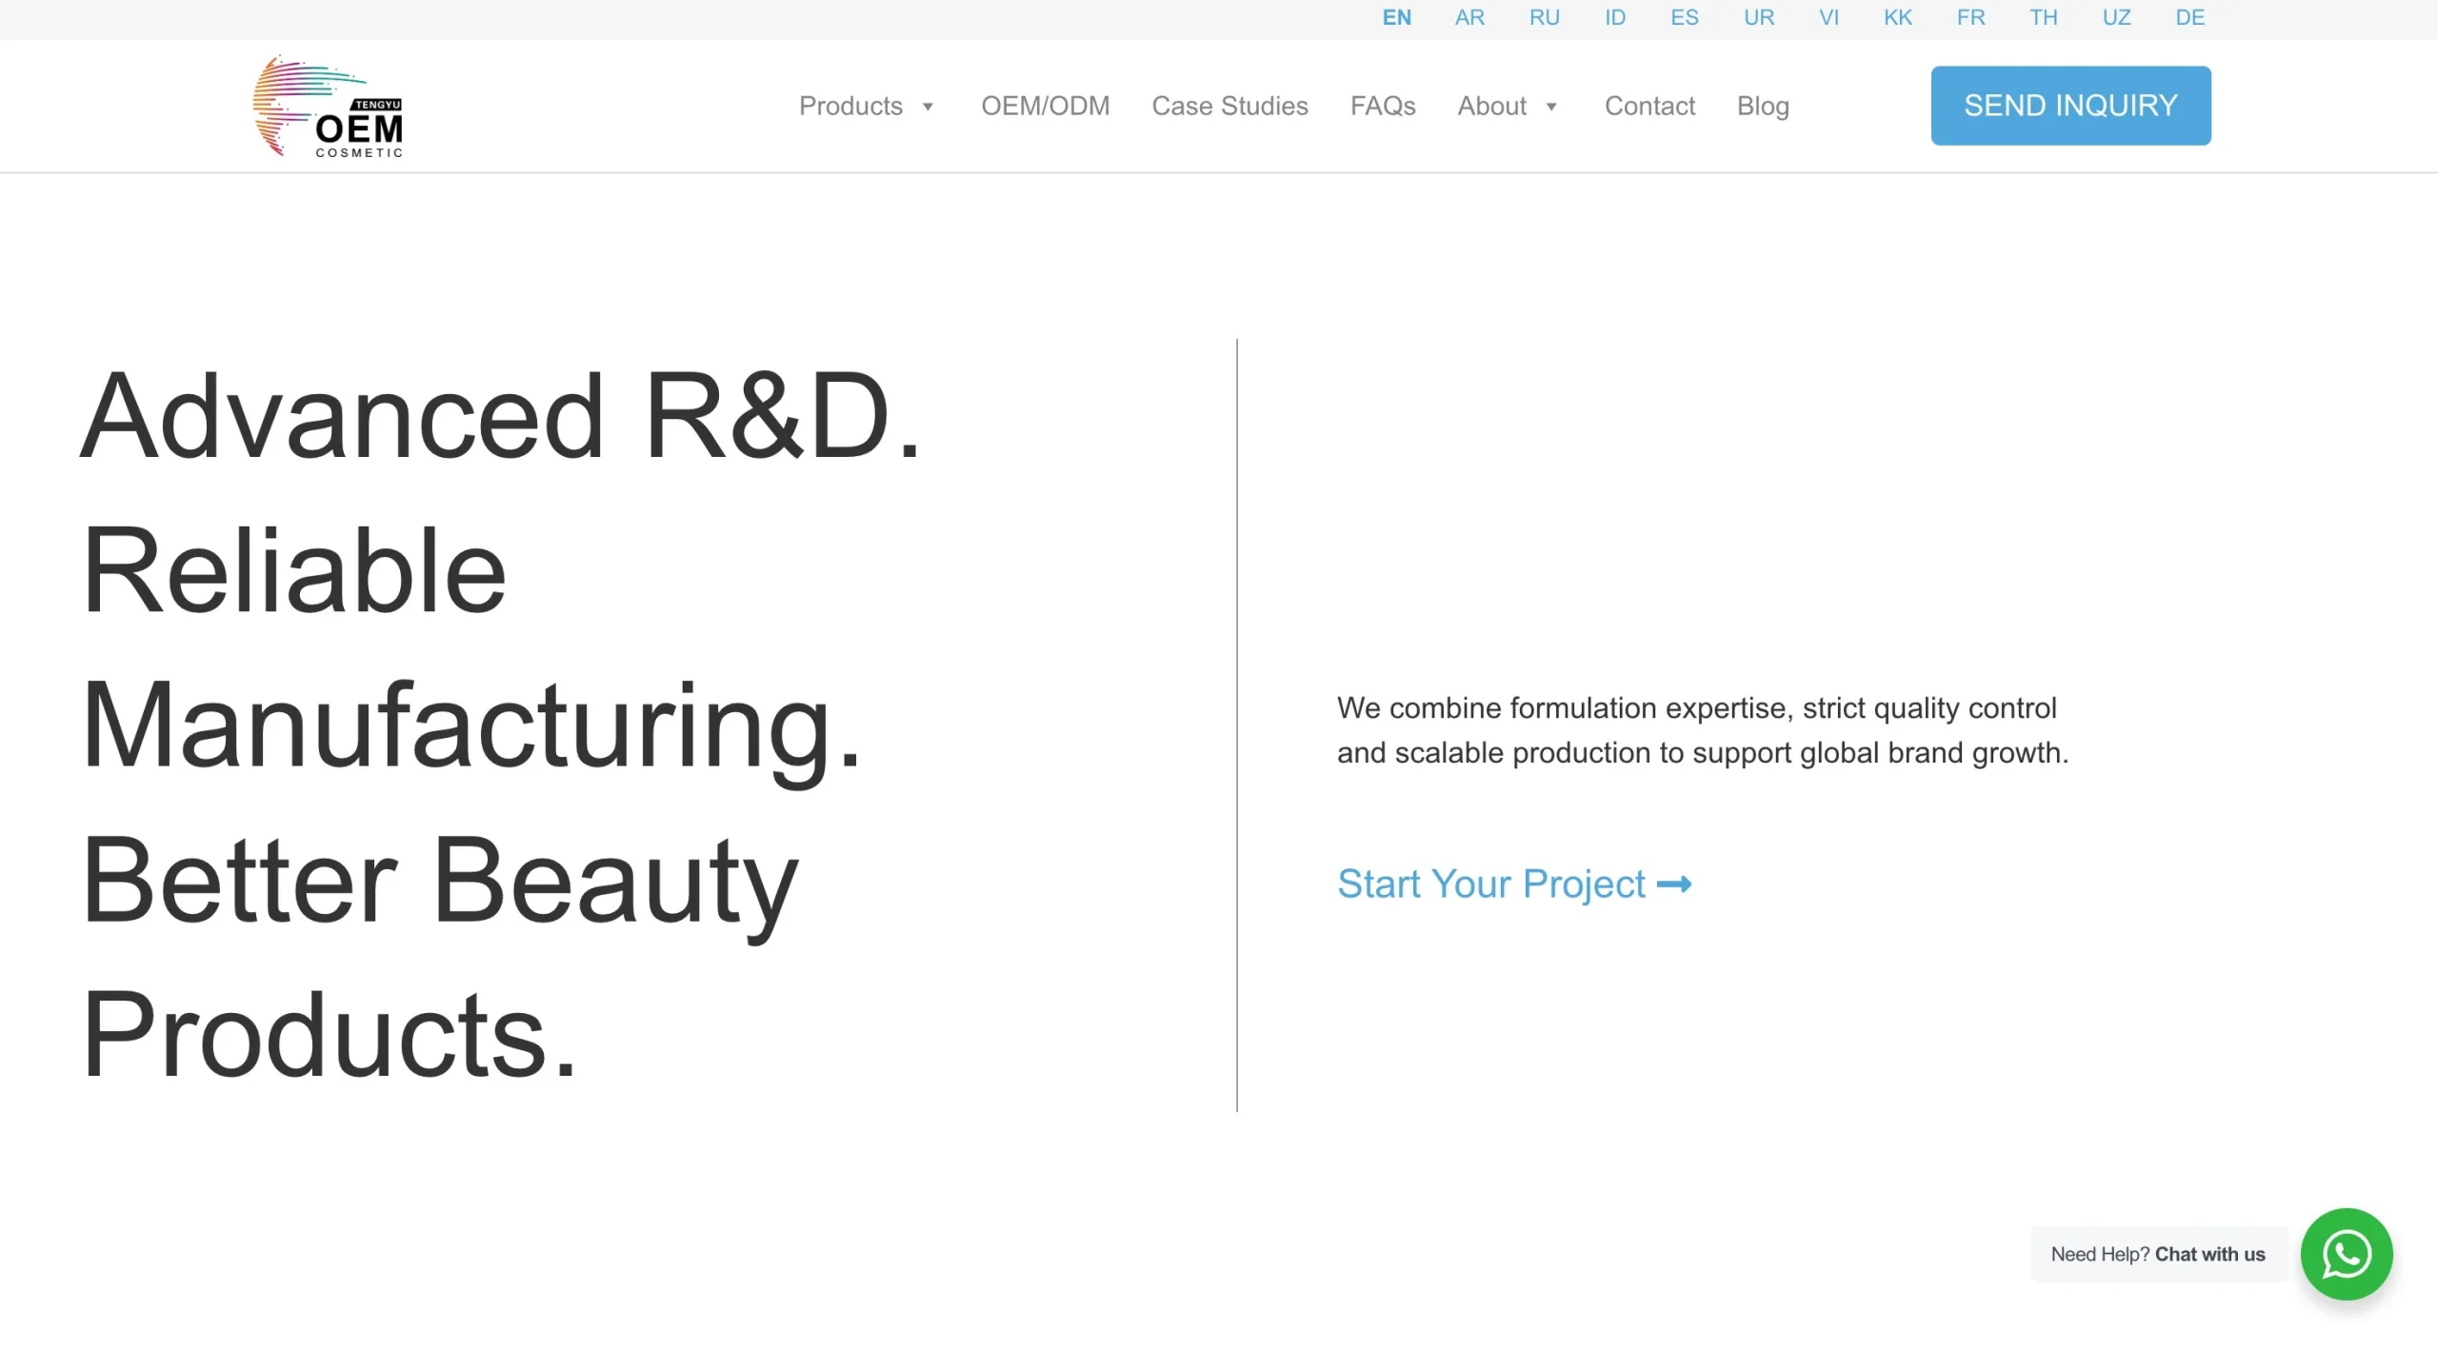Select the FR language option

click(1970, 17)
